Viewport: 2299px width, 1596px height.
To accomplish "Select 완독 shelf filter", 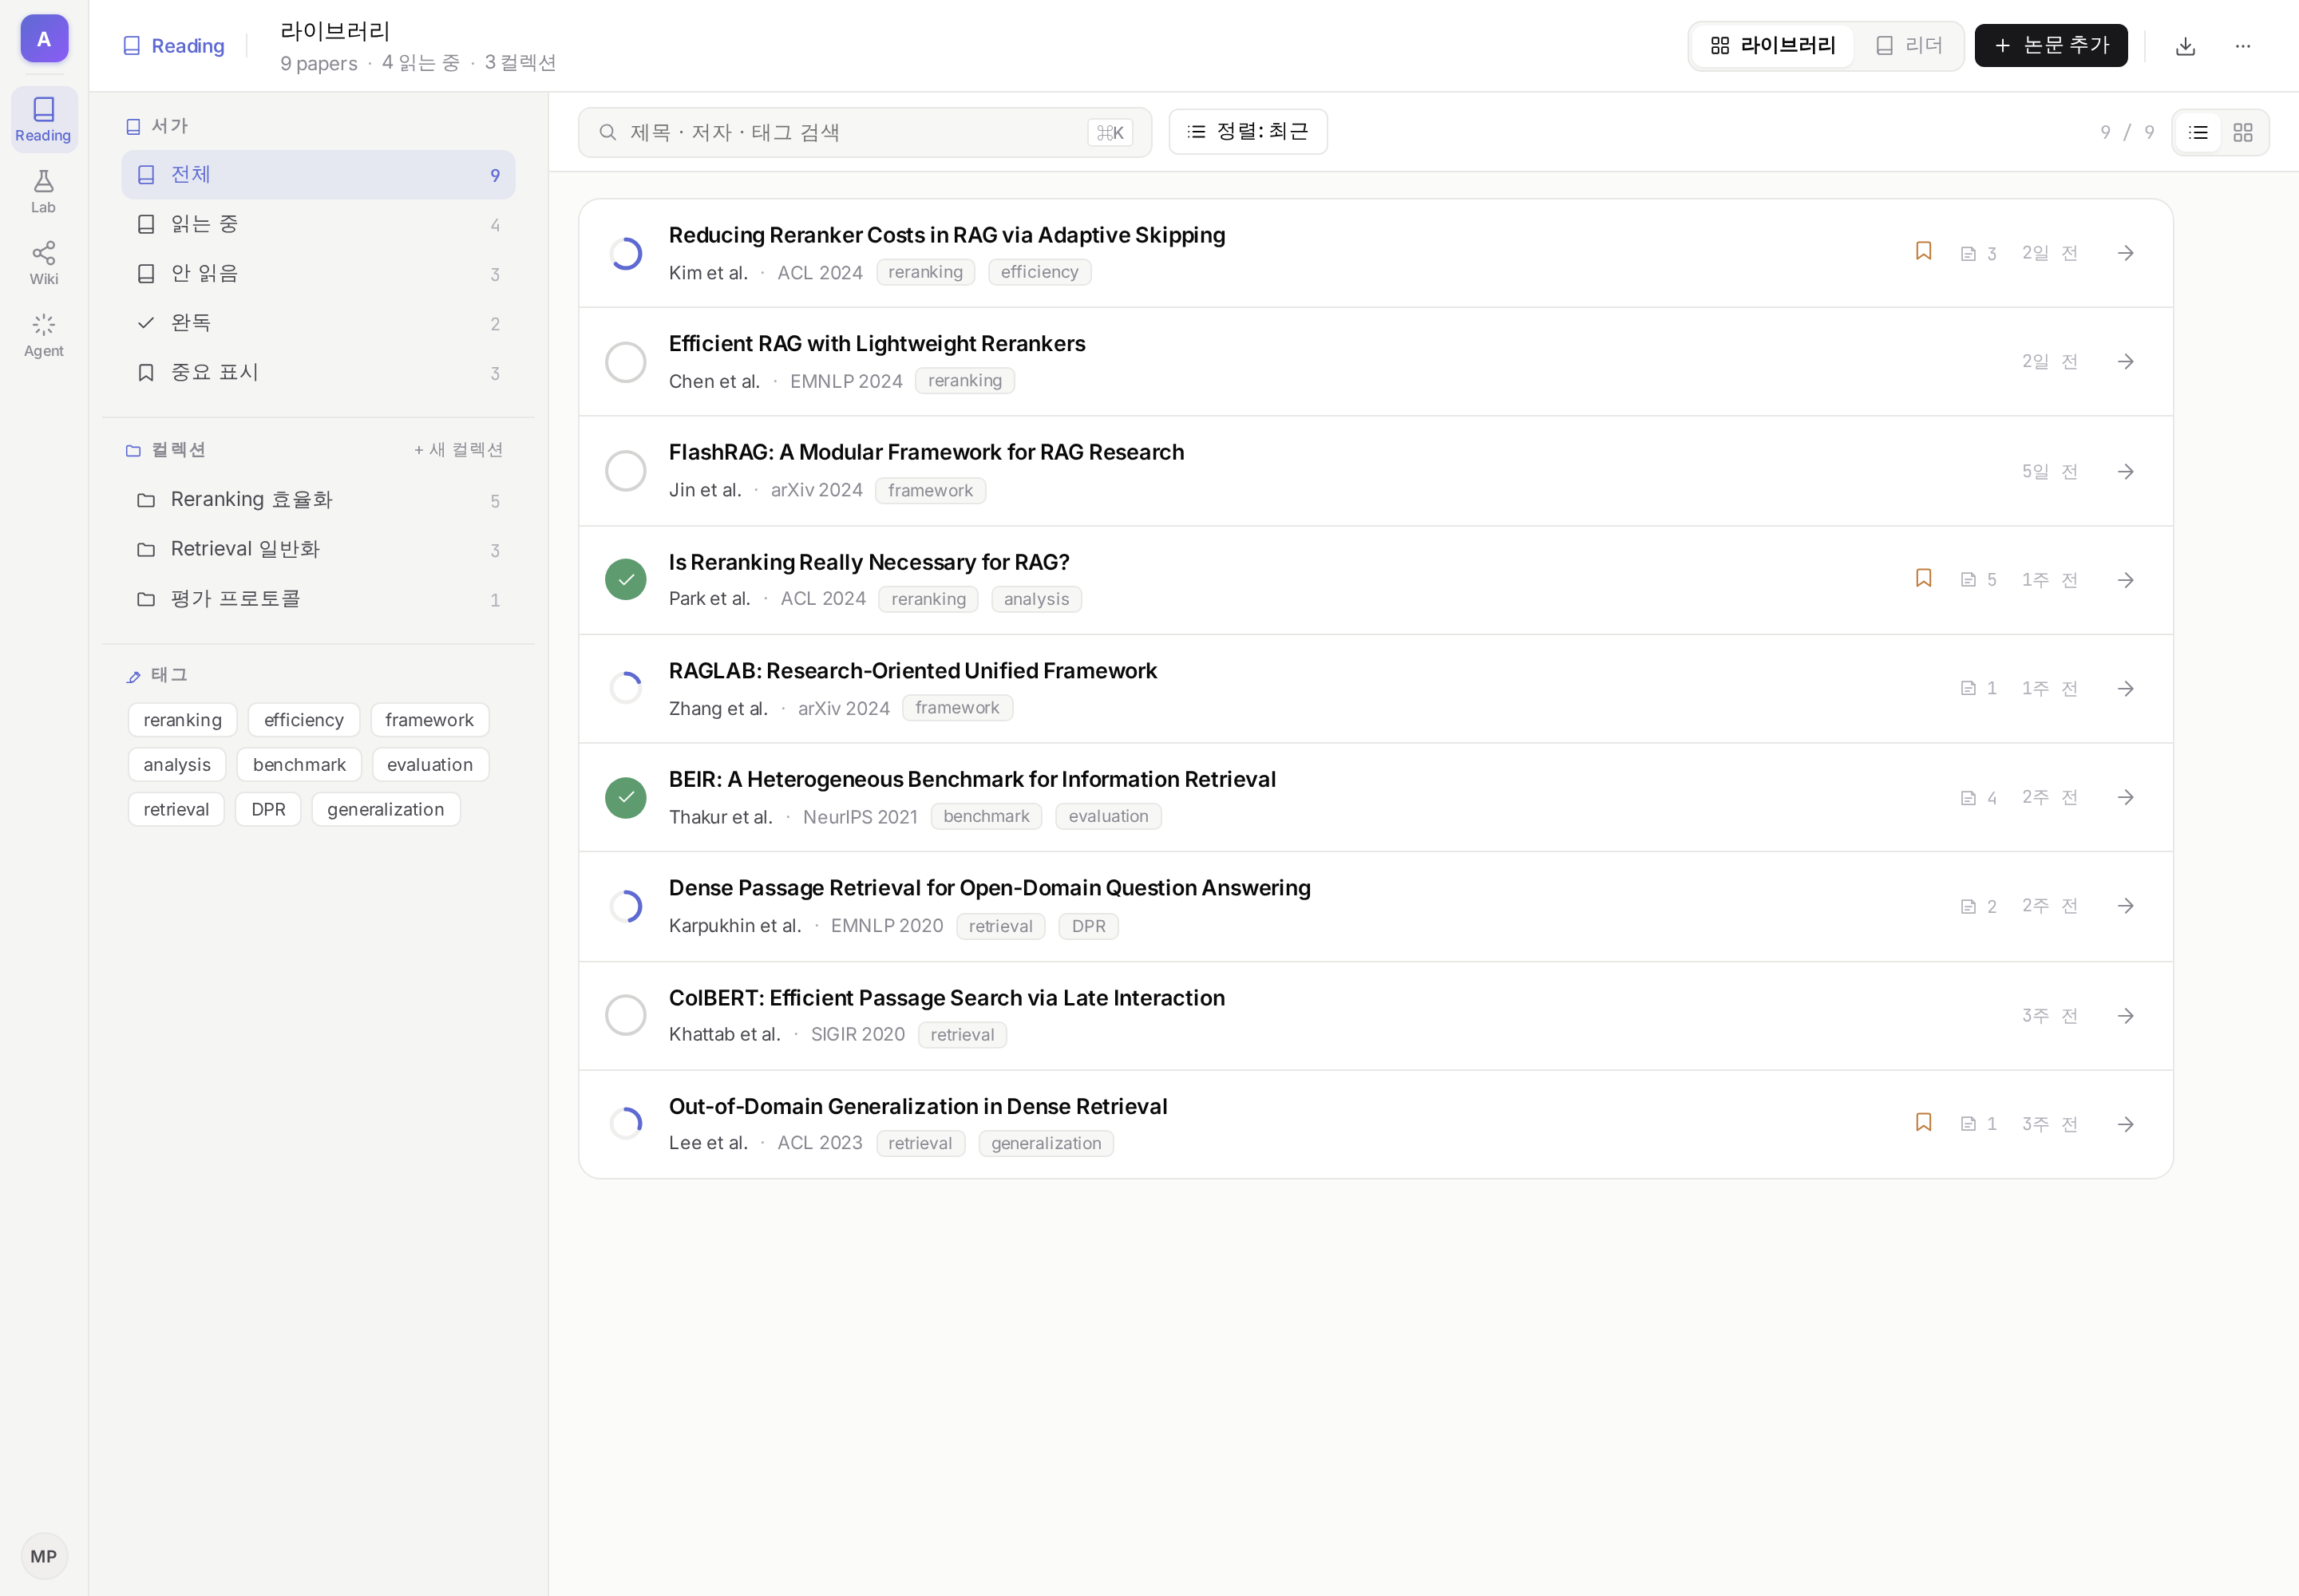I will pos(319,323).
